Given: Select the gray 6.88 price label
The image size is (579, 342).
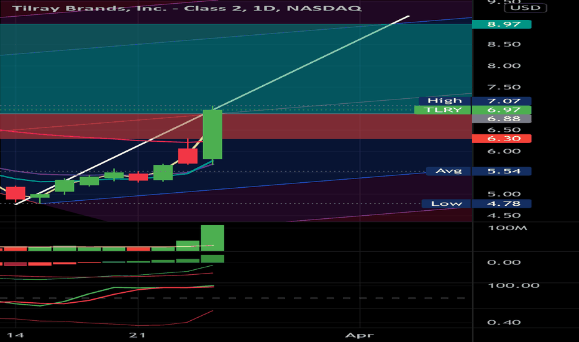Looking at the screenshot, I should pyautogui.click(x=502, y=119).
